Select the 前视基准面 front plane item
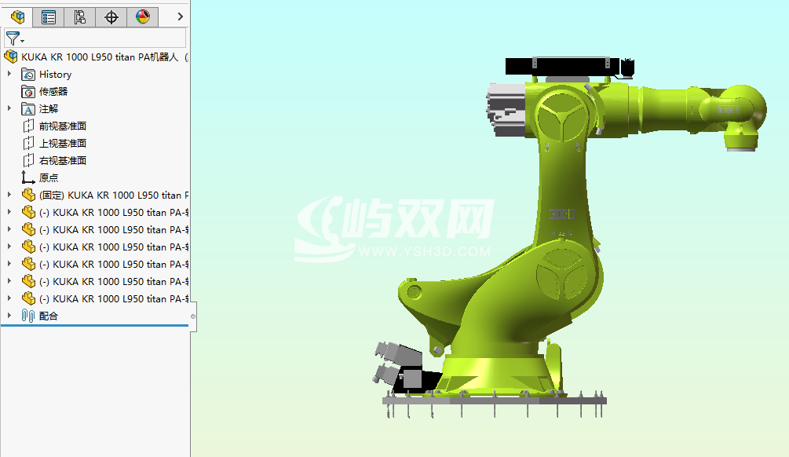This screenshot has height=457, width=789. pos(59,126)
